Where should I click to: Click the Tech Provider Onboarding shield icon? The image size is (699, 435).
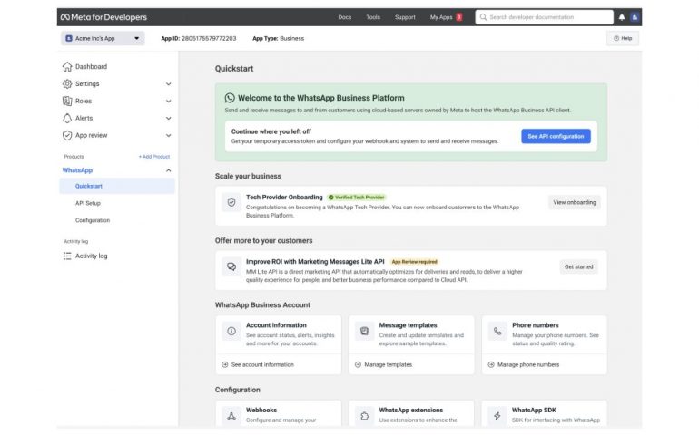231,203
